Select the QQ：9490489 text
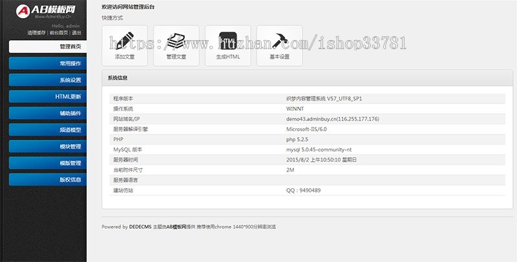 click(303, 191)
